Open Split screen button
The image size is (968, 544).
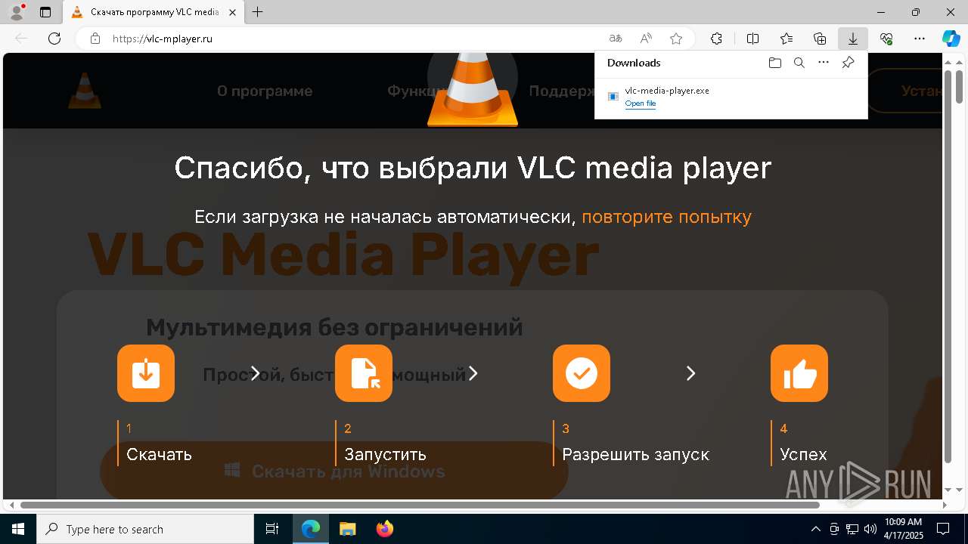click(x=753, y=39)
